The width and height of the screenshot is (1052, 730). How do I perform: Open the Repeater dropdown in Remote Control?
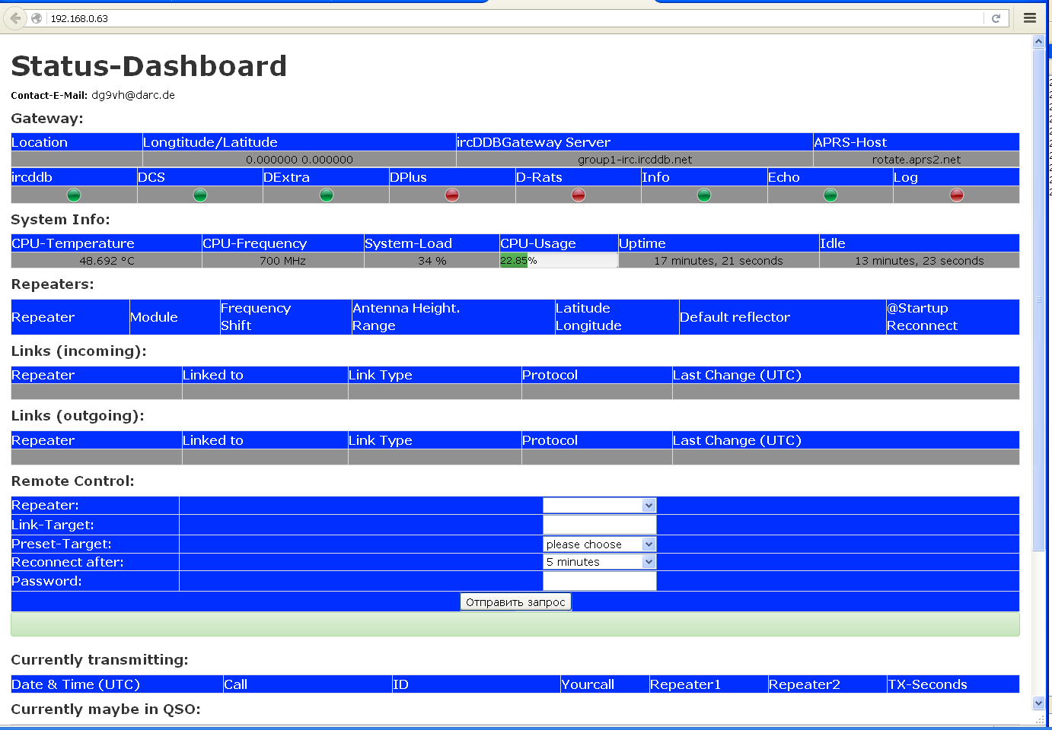pos(600,506)
